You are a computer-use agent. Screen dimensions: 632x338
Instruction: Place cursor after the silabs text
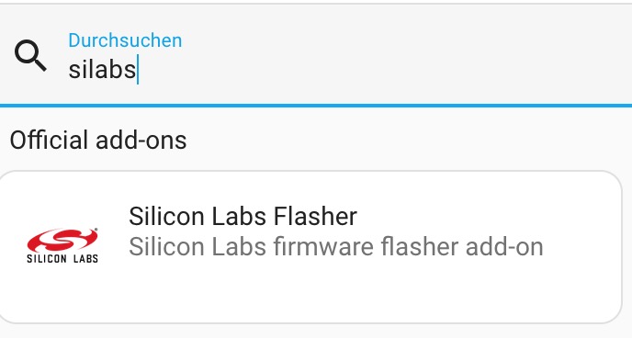[x=138, y=70]
